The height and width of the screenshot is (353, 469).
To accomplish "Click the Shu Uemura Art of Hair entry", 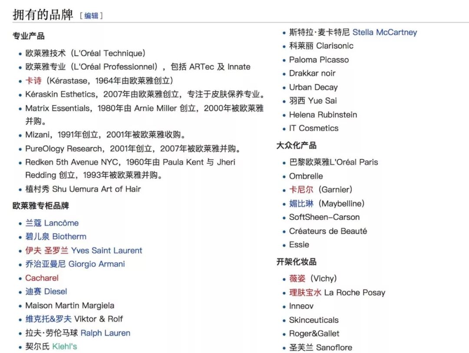I will pos(83,189).
